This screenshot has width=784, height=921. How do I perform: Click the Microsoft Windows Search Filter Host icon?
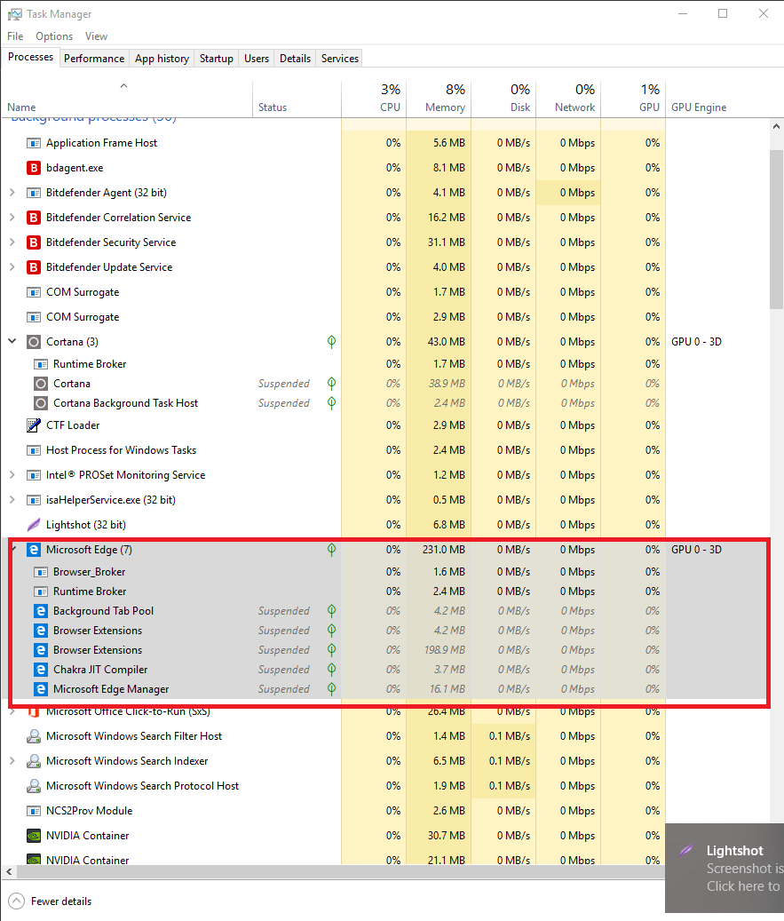pyautogui.click(x=34, y=736)
